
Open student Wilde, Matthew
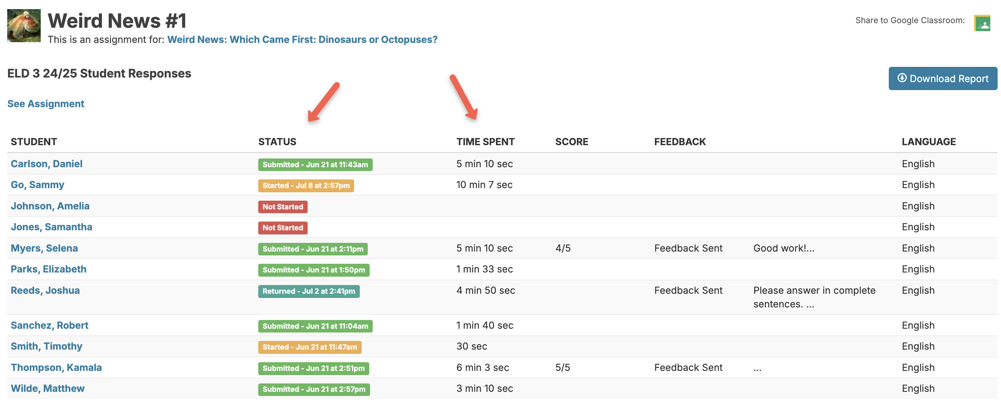pos(48,389)
